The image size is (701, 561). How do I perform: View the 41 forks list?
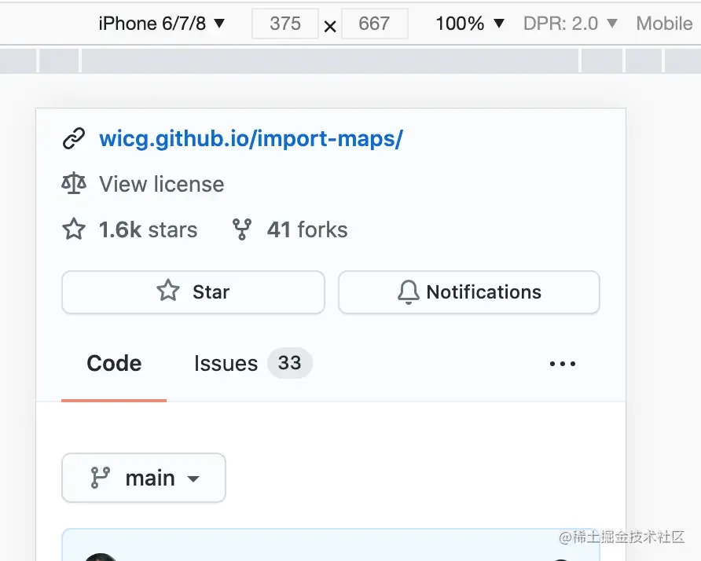click(x=307, y=229)
